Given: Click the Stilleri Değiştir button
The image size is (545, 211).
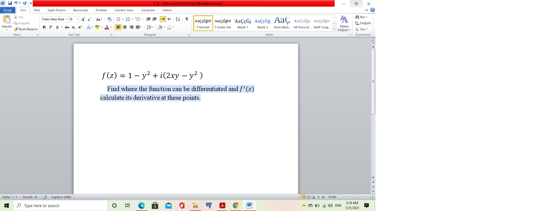Looking at the screenshot, I should point(344,23).
